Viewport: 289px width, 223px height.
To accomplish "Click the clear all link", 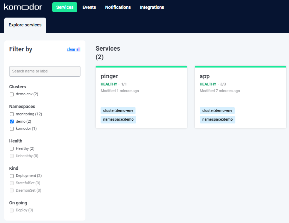I will click(x=73, y=49).
